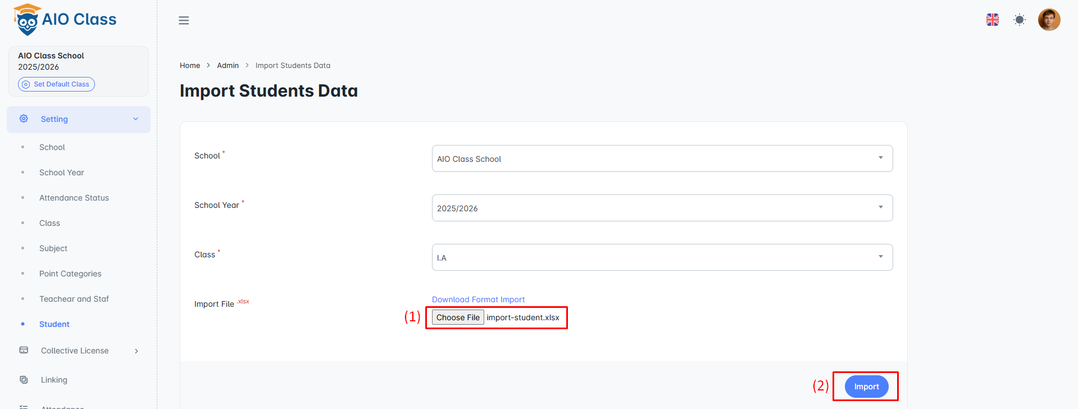The height and width of the screenshot is (409, 1078).
Task: Click the Setting gear icon
Action: click(24, 119)
